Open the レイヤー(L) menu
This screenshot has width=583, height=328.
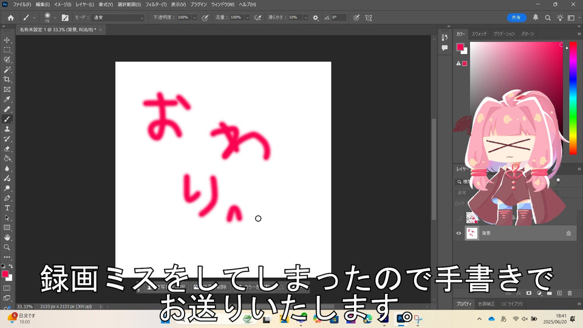(x=85, y=4)
